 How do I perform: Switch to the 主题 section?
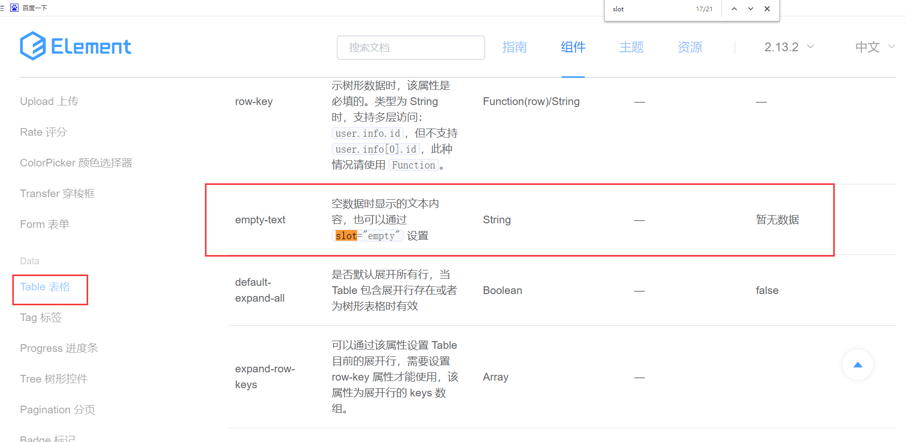click(x=631, y=47)
